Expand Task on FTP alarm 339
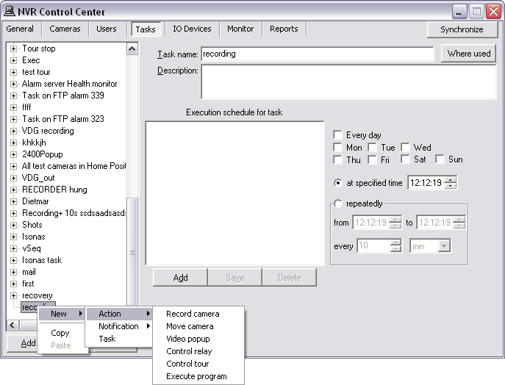Image resolution: width=505 pixels, height=385 pixels. click(x=13, y=96)
